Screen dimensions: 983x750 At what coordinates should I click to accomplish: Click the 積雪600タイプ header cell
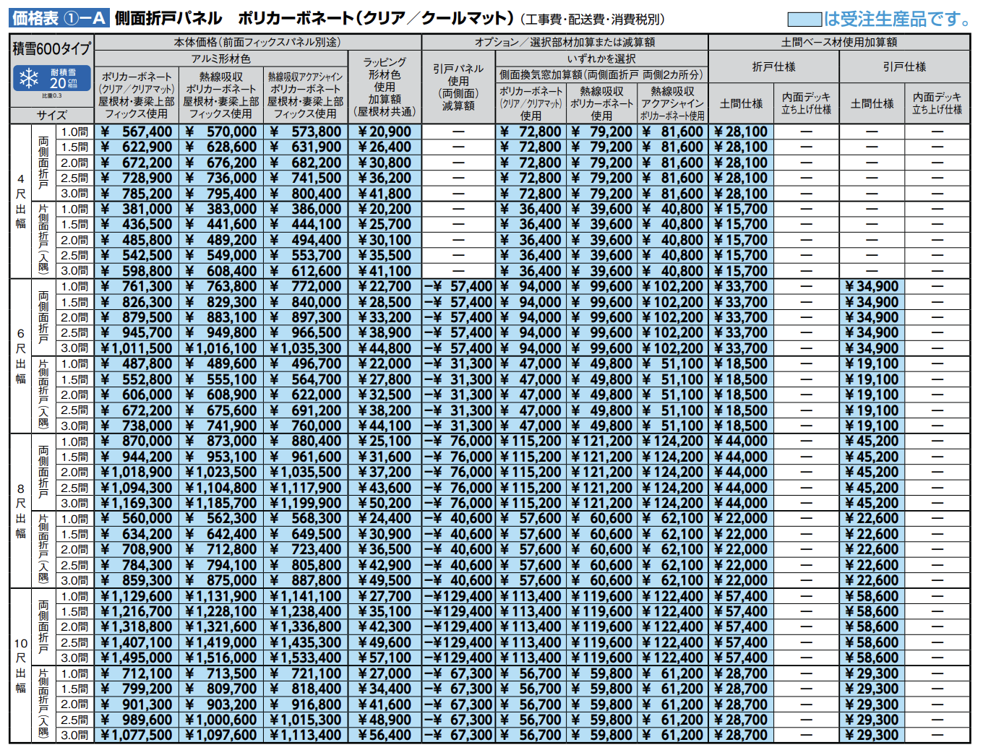(52, 49)
